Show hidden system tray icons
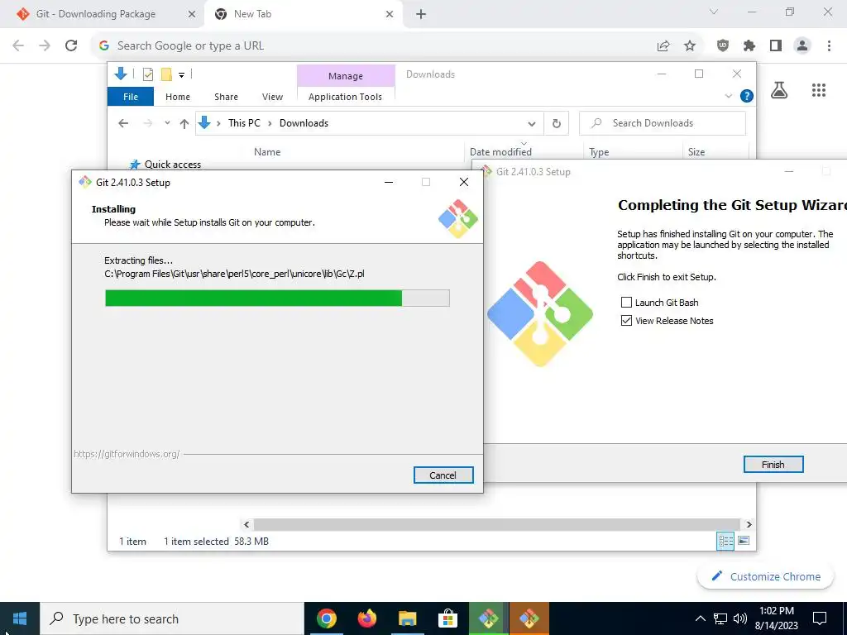The width and height of the screenshot is (847, 635). [x=700, y=618]
